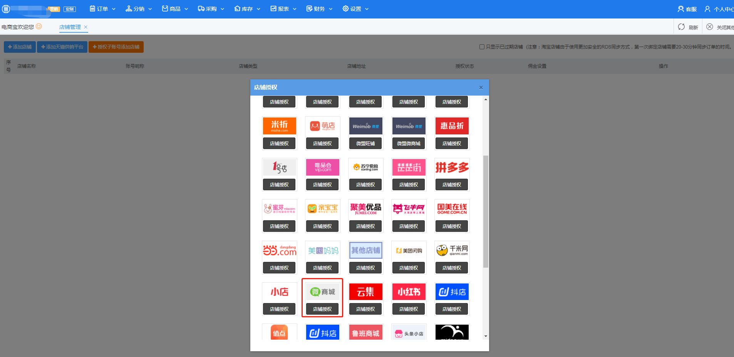This screenshot has height=357, width=734.
Task: Click 店铺授权 under 云集
Action: (365, 309)
